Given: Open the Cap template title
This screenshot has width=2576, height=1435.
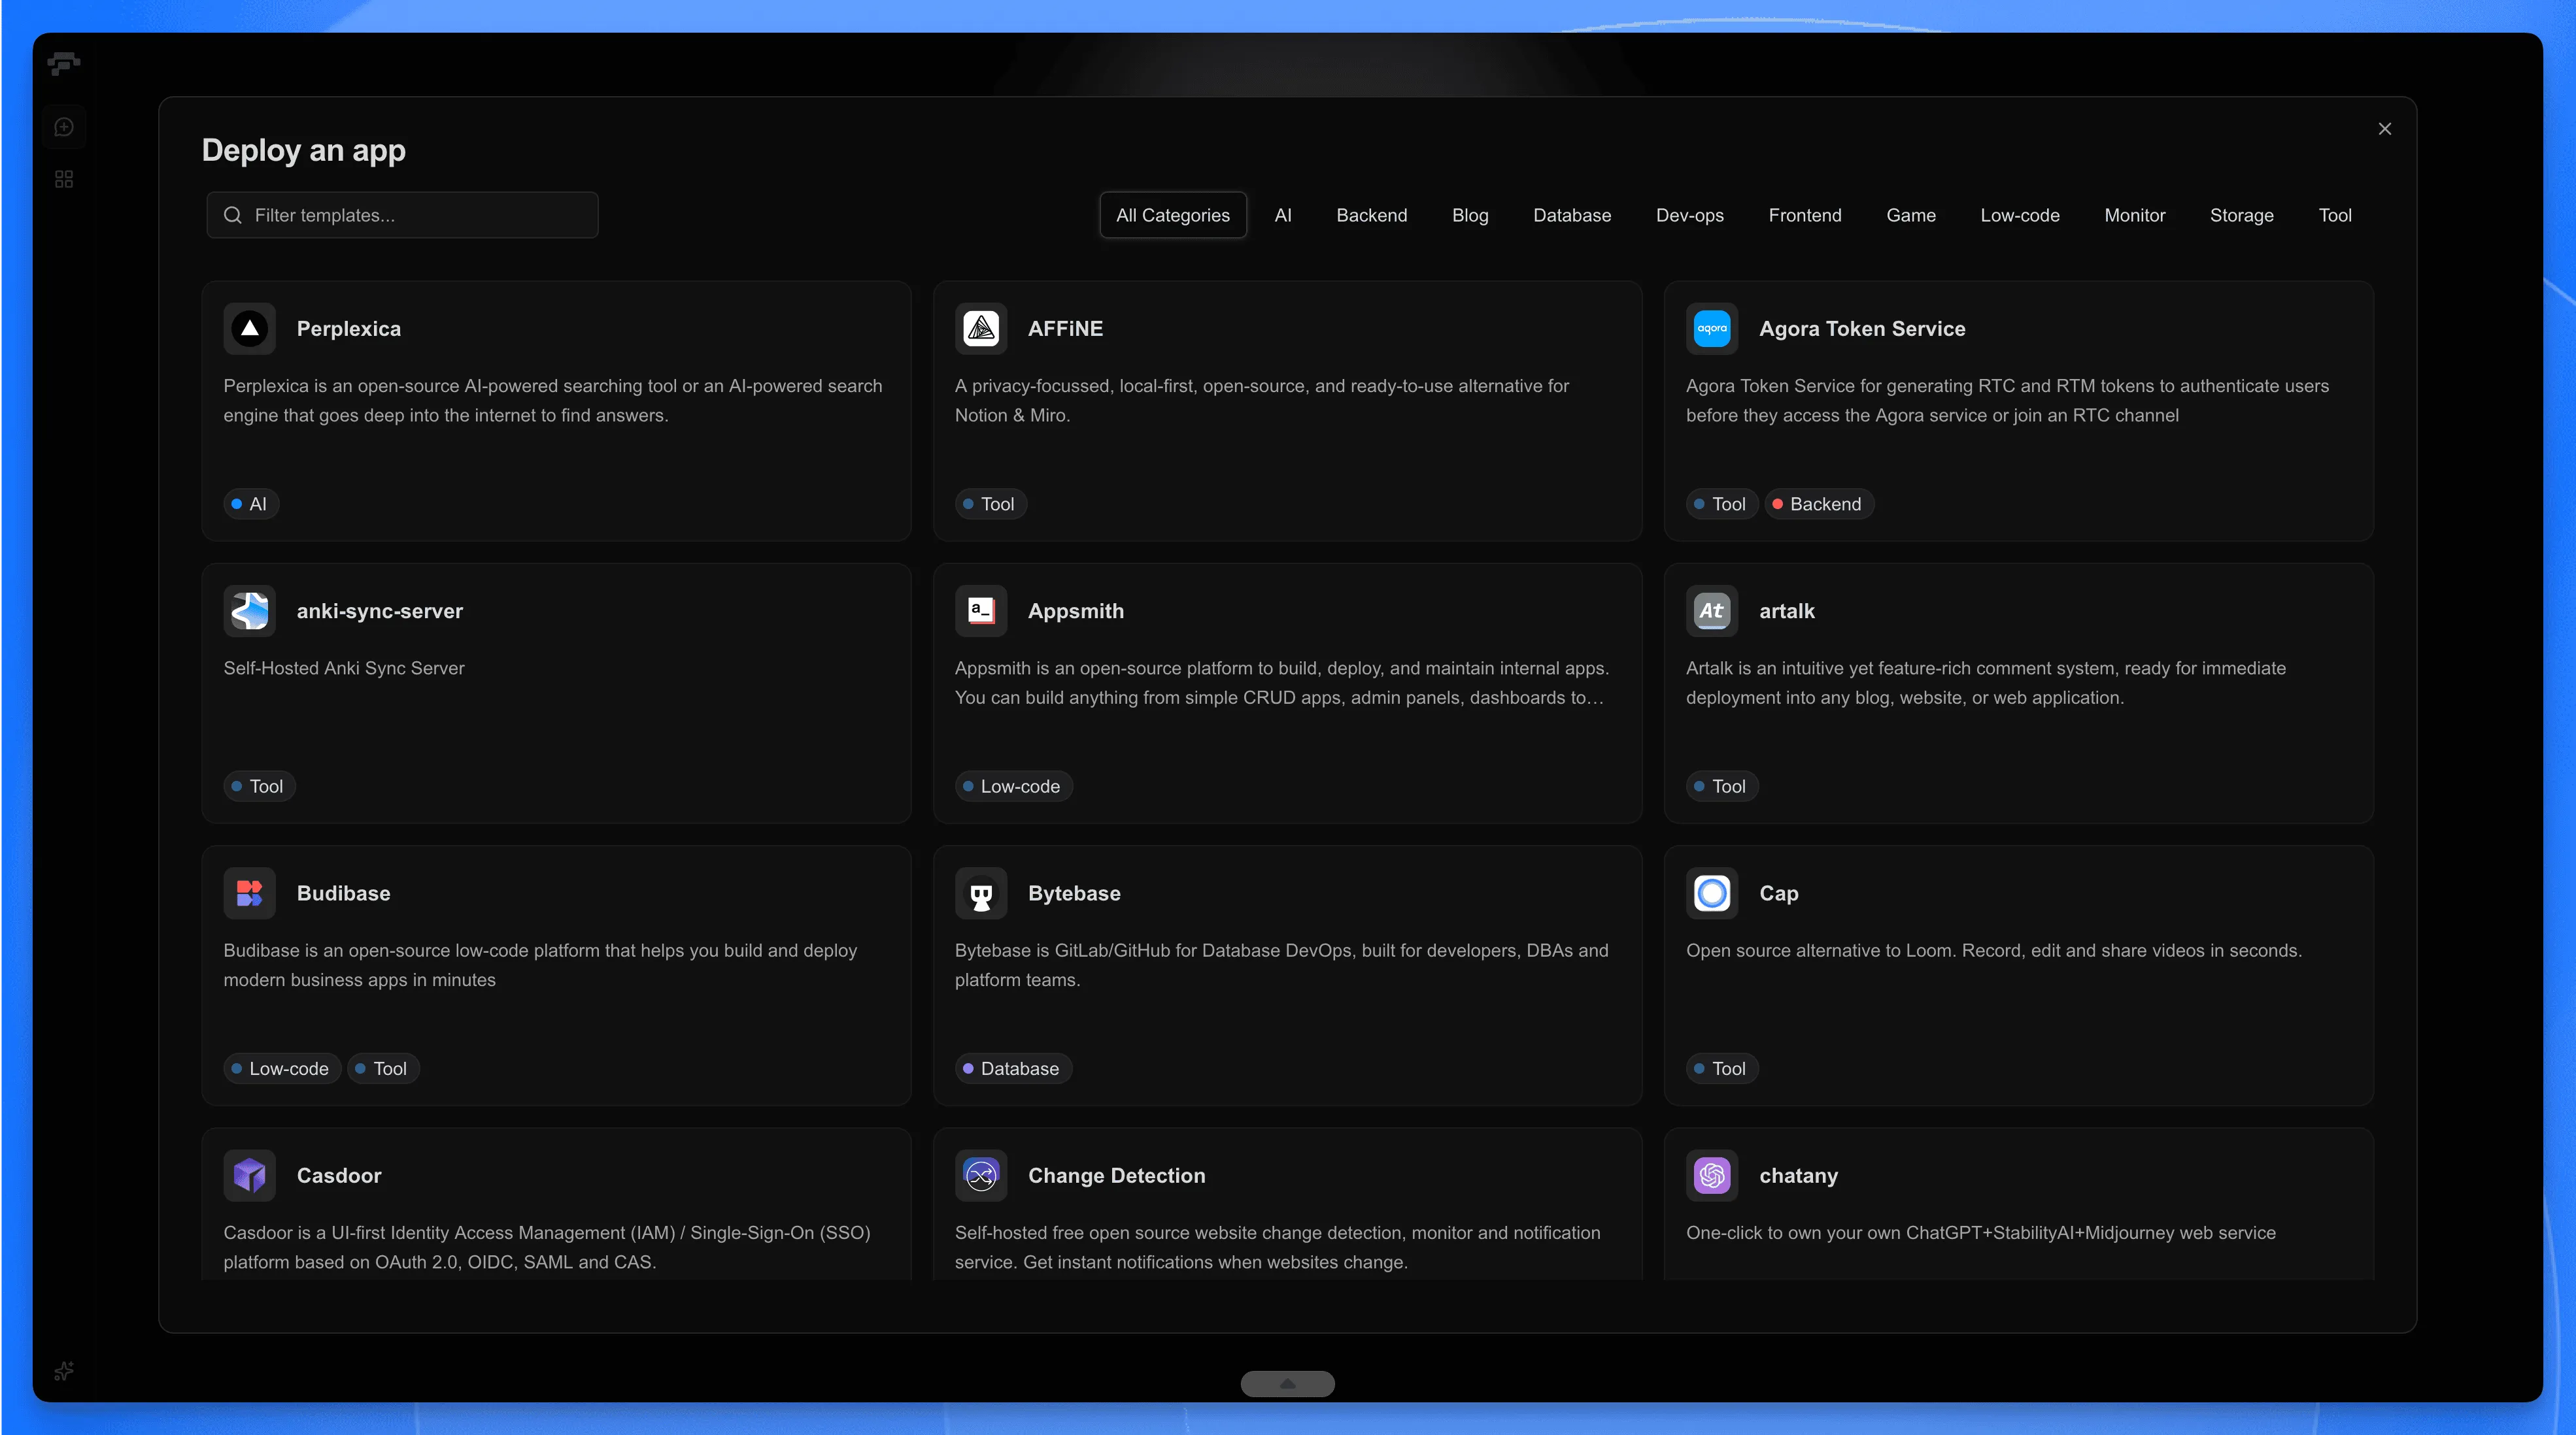Looking at the screenshot, I should 1778,893.
